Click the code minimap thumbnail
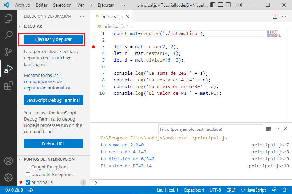The height and width of the screenshot is (194, 292). point(274,34)
